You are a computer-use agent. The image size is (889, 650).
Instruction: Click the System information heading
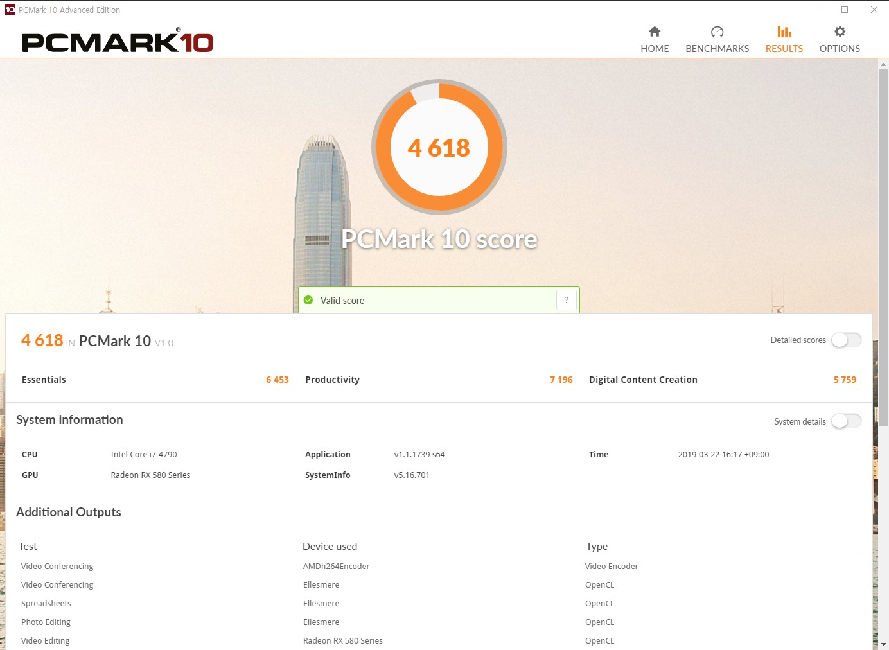point(69,419)
